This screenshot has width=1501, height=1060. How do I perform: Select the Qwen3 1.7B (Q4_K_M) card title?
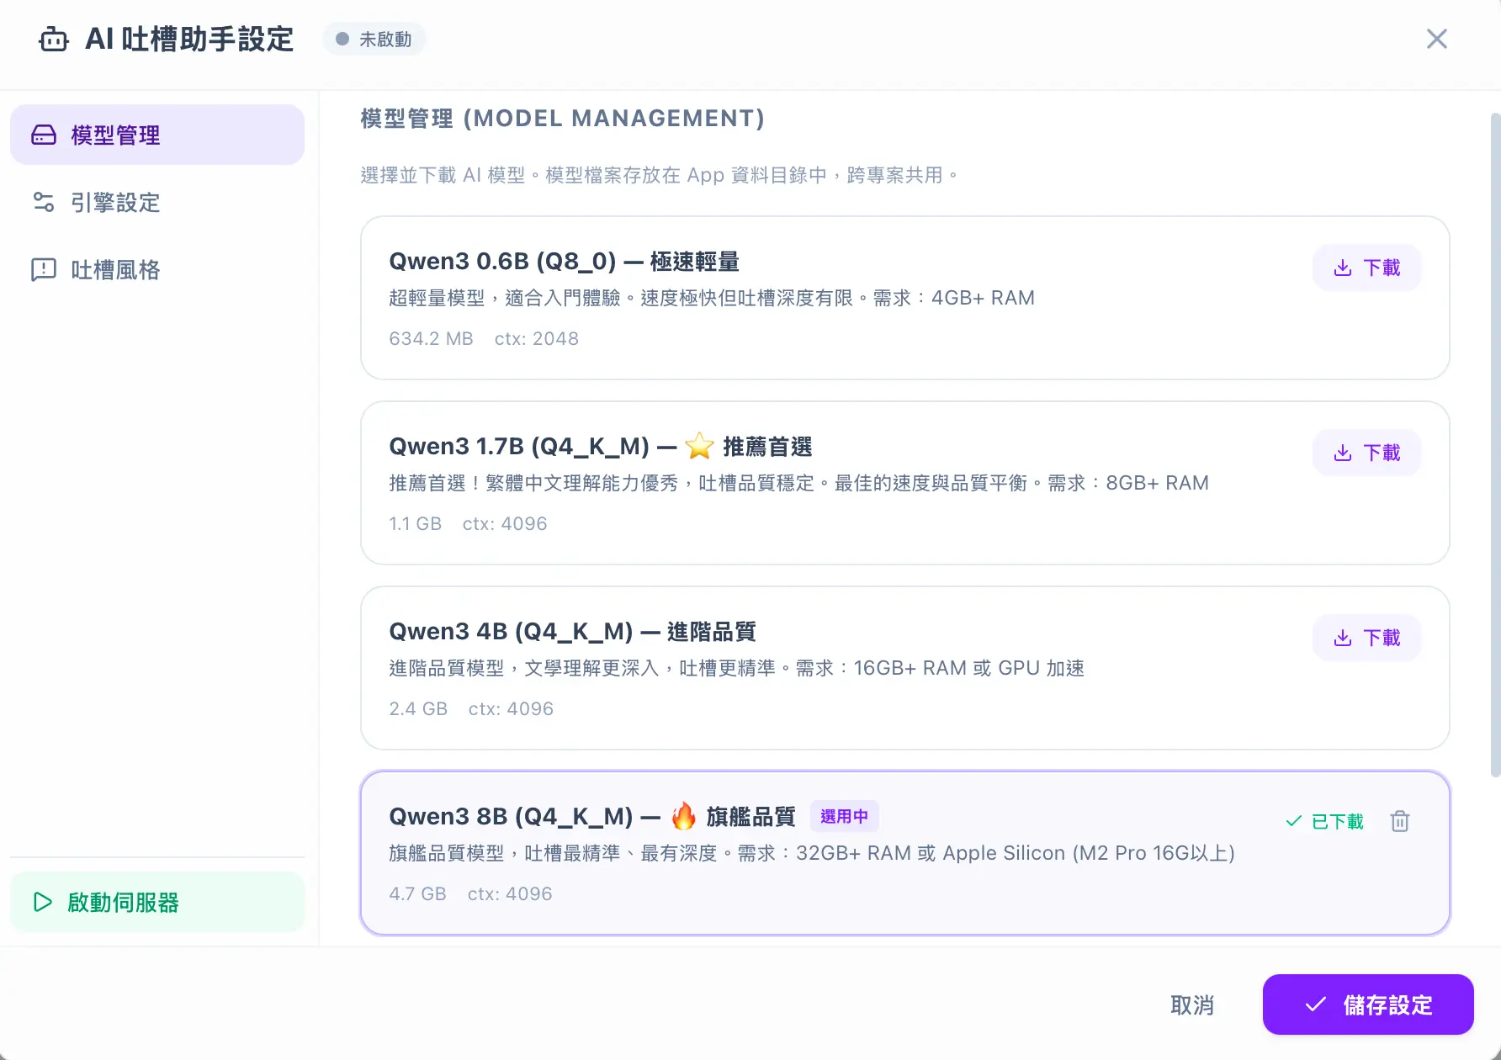[601, 446]
